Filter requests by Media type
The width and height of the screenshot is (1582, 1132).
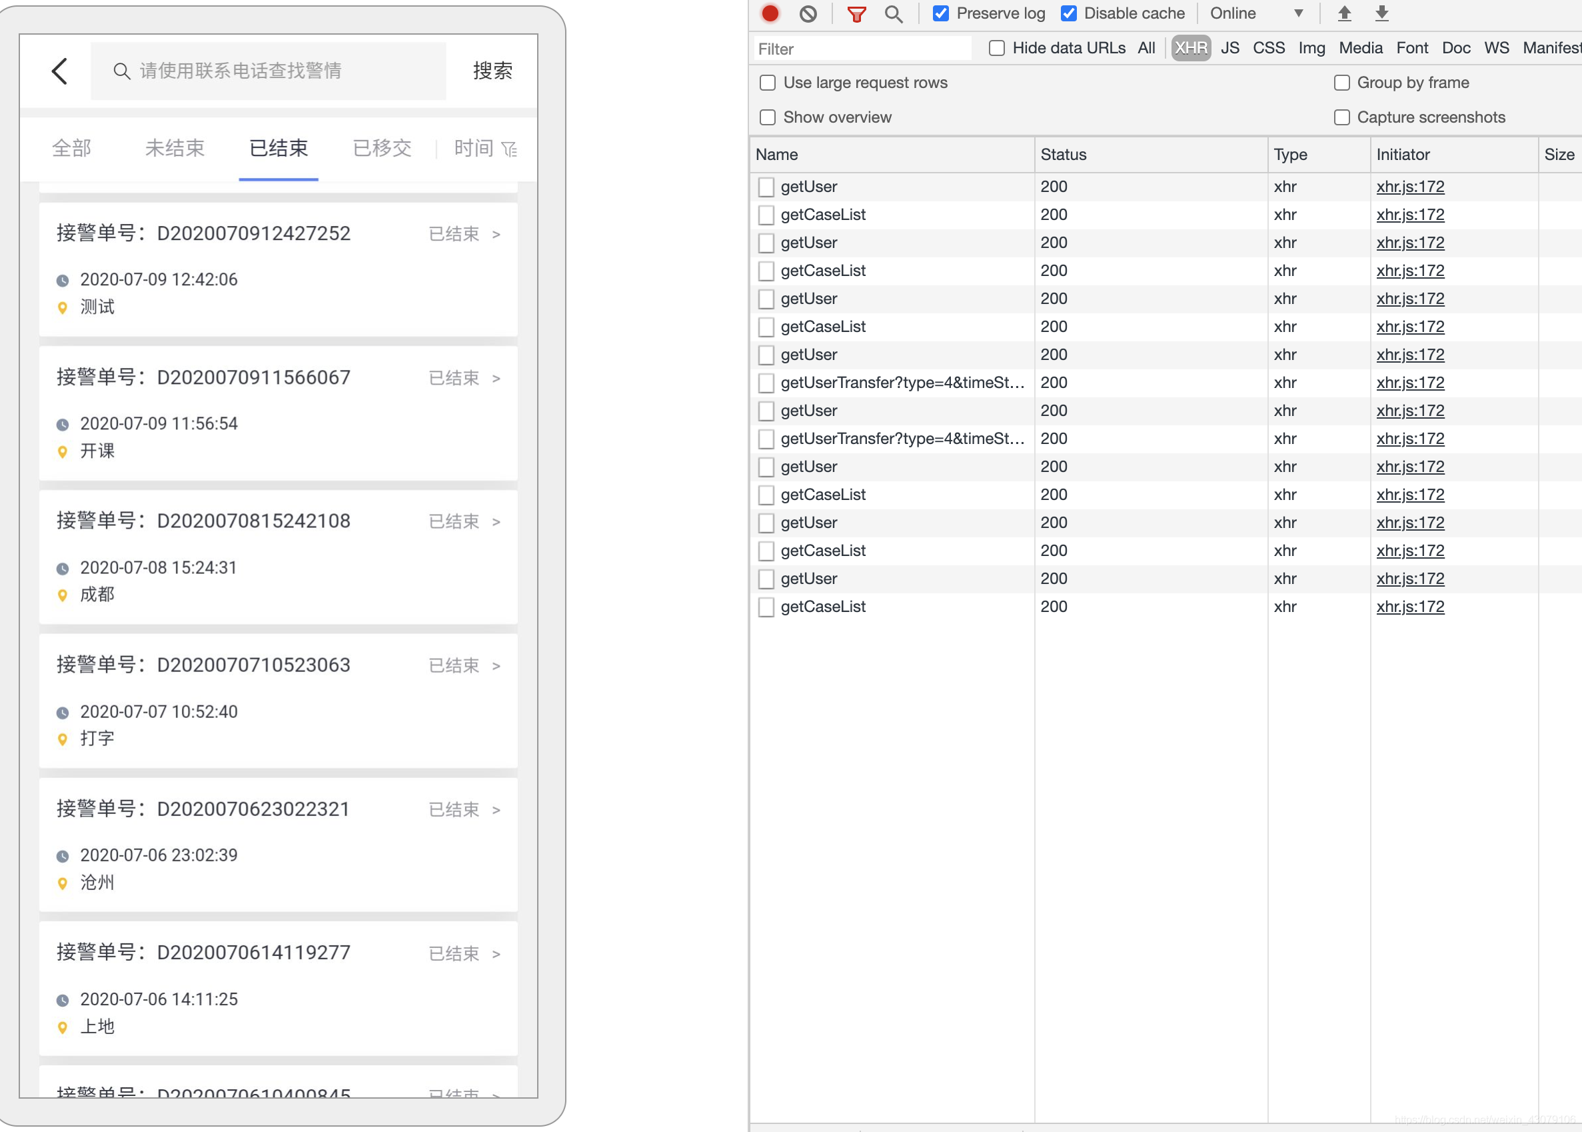(x=1361, y=48)
